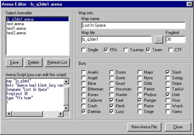The width and height of the screenshot is (194, 135).
Task: Check the Stripe bot checkbox
Action: pos(168,83)
